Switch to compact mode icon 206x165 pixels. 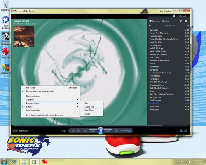point(186,131)
